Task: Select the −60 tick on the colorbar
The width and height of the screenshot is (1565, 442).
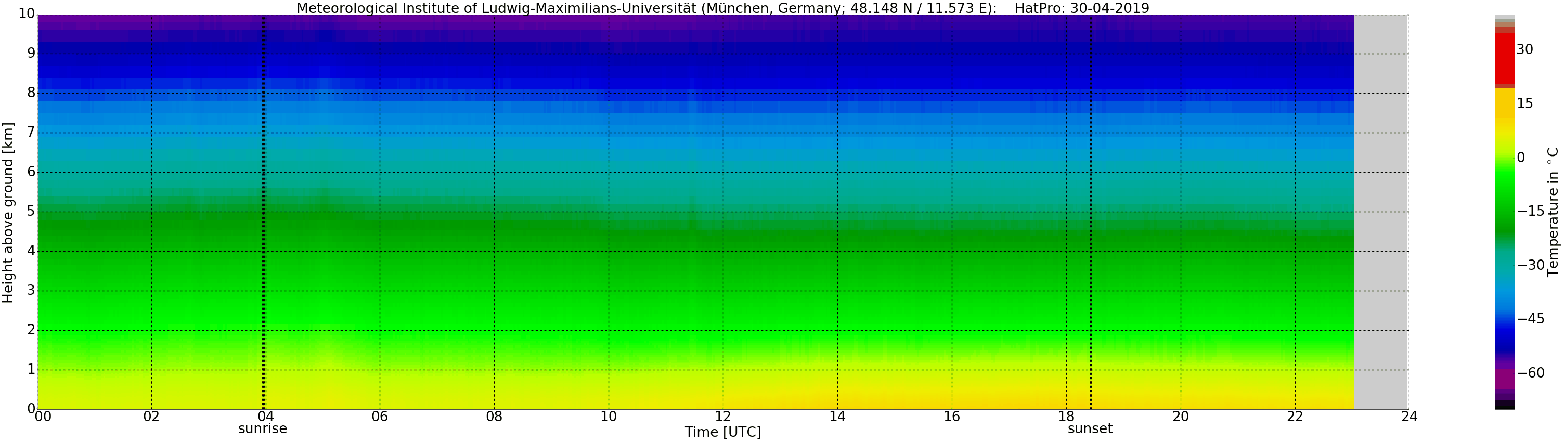Action: click(x=1530, y=373)
